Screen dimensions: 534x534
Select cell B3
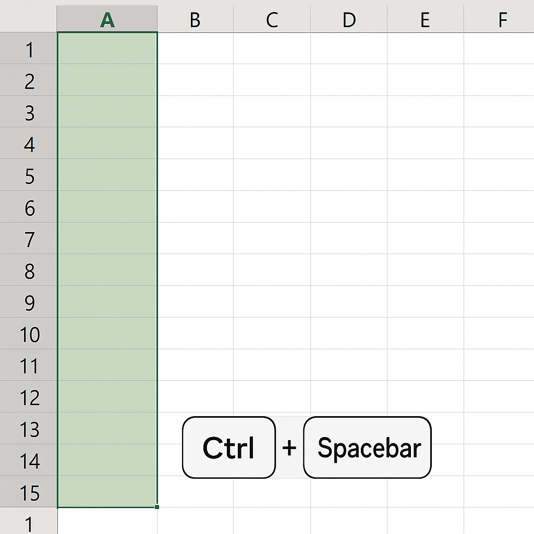point(196,112)
